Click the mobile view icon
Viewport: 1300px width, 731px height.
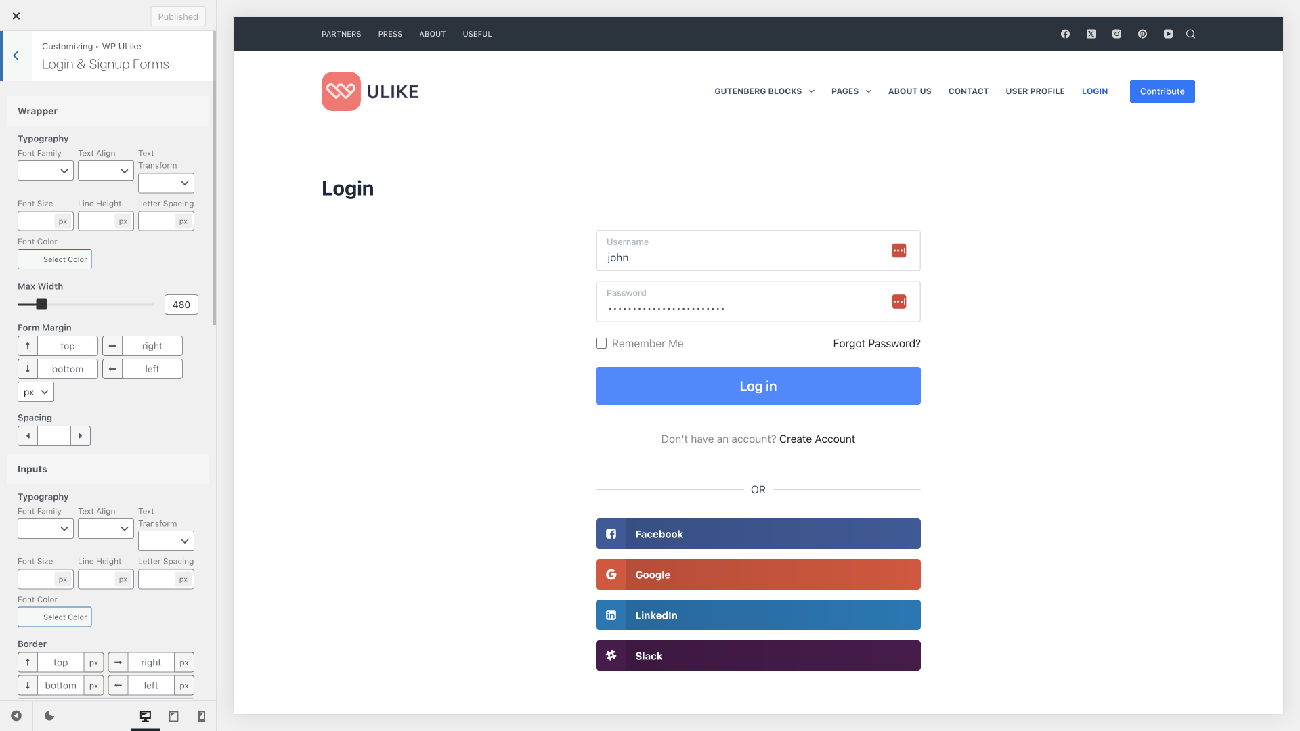click(201, 716)
